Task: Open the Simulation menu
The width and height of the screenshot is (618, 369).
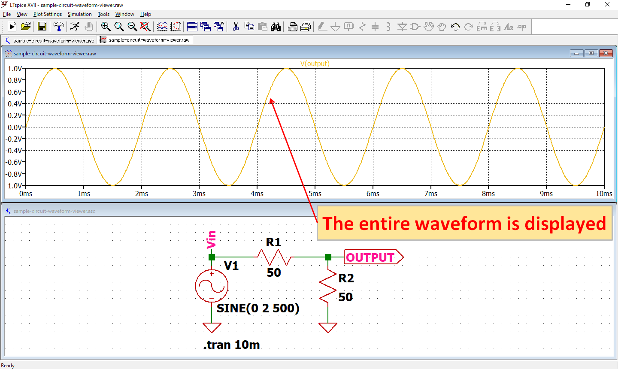Action: (x=79, y=14)
